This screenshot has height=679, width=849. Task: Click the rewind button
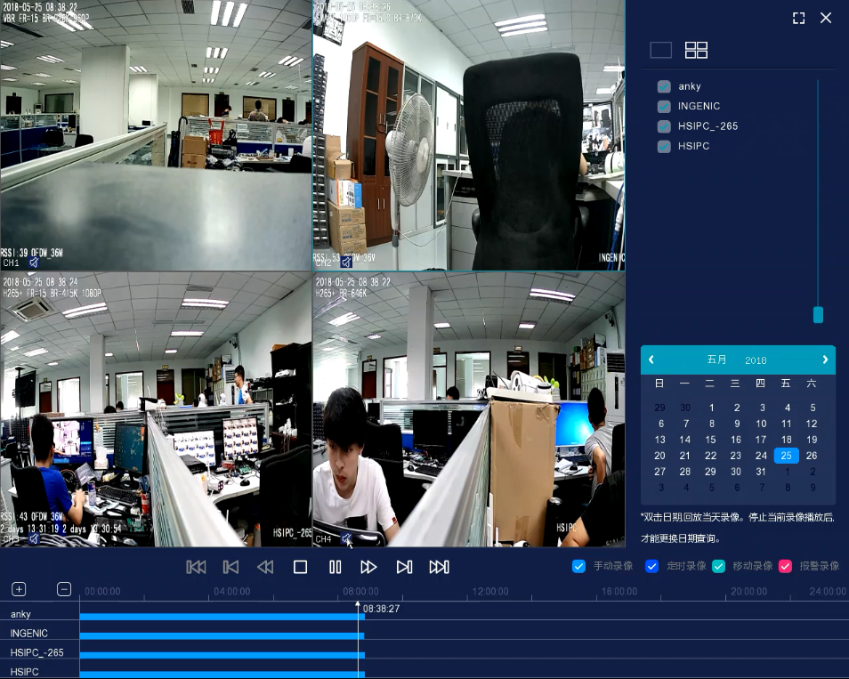coord(265,567)
